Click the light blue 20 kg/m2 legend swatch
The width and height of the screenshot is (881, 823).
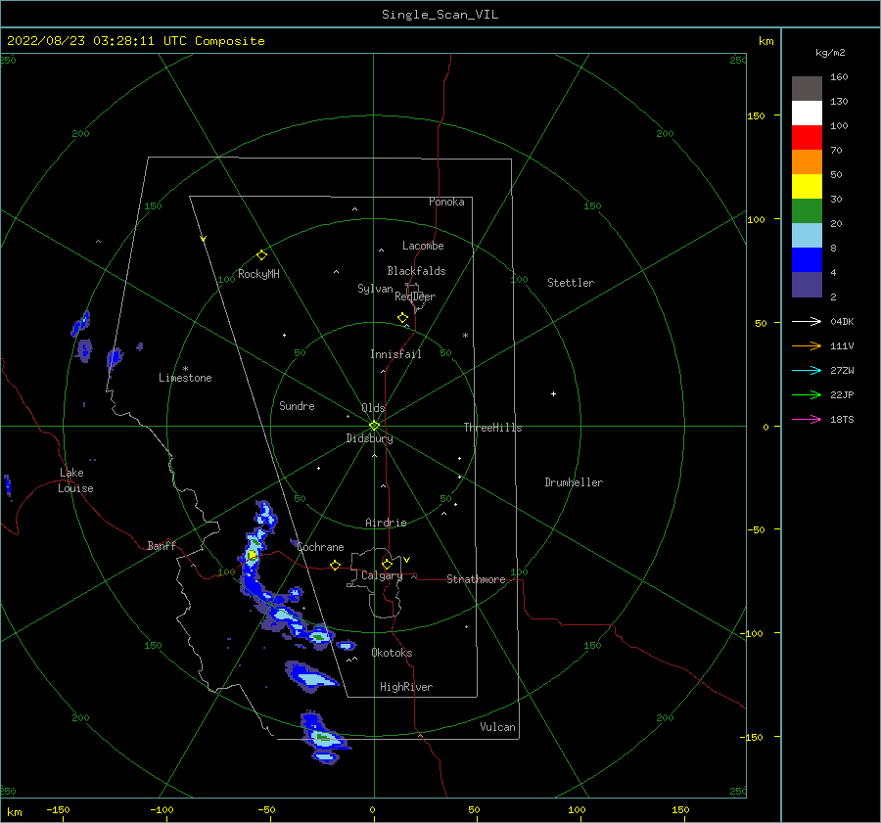[807, 236]
